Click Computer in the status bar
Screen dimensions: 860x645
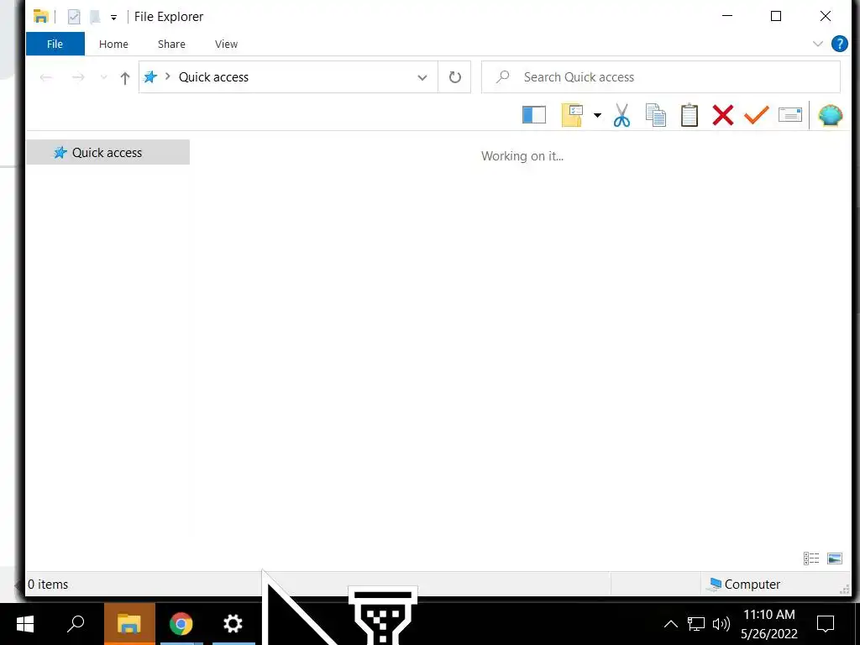[744, 585]
